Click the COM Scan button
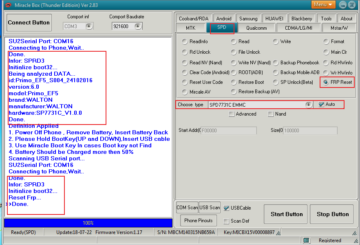 (187, 208)
